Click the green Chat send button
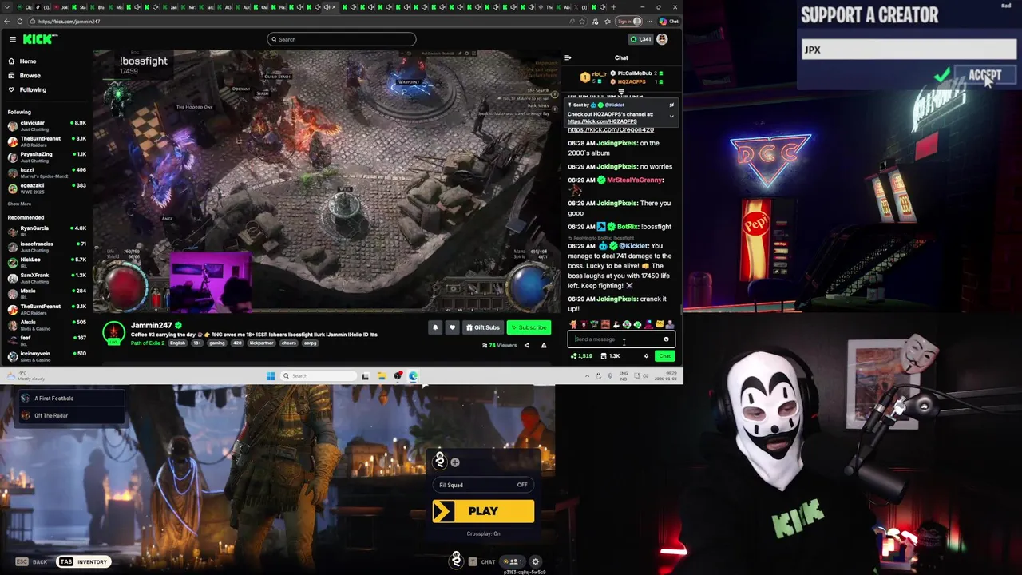This screenshot has width=1022, height=575. (x=664, y=356)
